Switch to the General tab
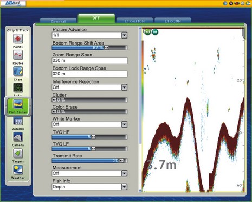252x202 pixels. (58, 21)
